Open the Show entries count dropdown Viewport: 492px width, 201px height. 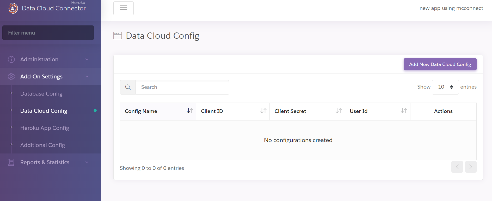[x=445, y=87]
